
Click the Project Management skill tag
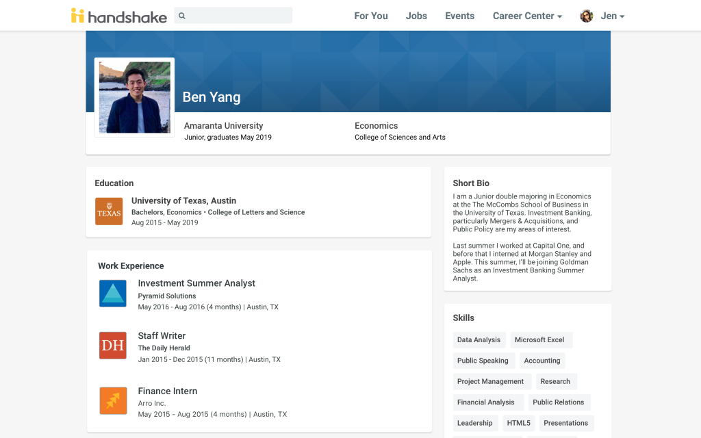[490, 382]
